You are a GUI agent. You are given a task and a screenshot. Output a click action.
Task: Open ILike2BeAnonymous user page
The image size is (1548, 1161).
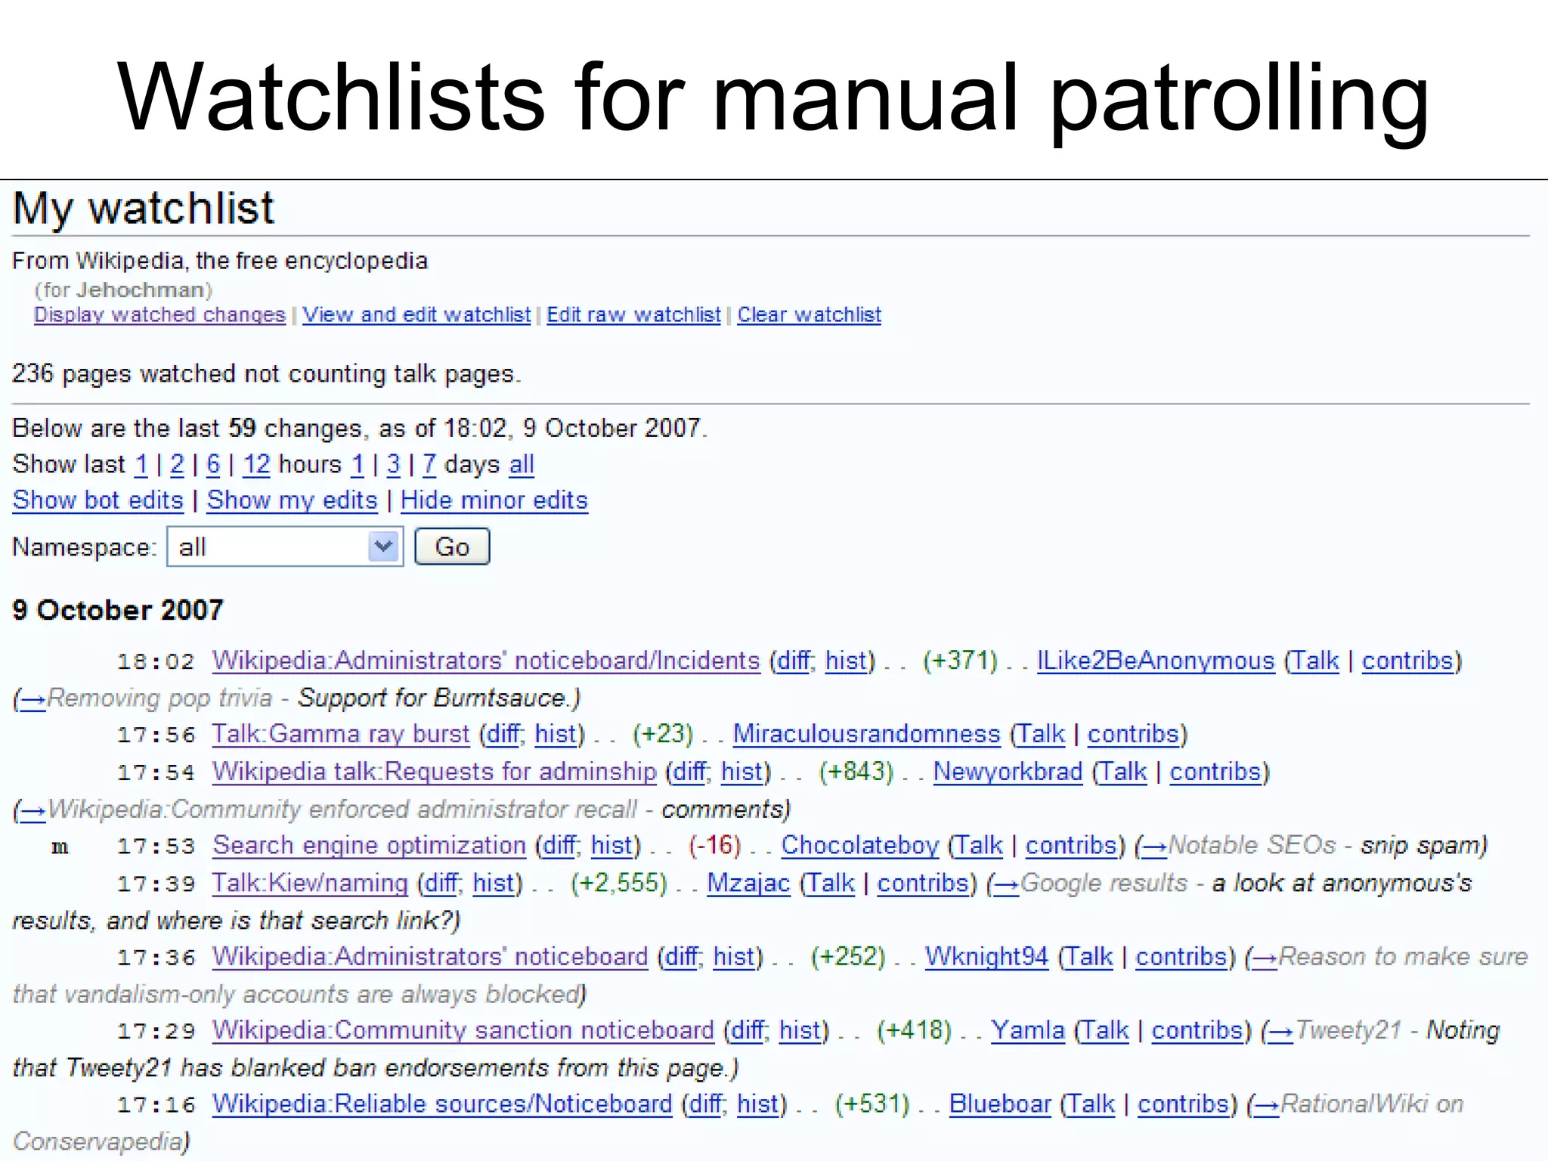coord(1156,661)
